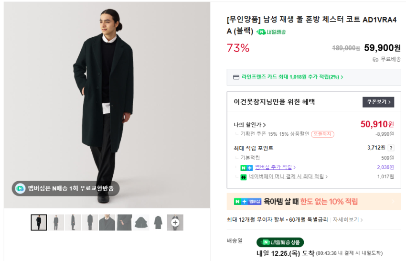Viewport: 406px width, 261px height.
Task: Click the Naver Pay money icon
Action: (x=244, y=177)
